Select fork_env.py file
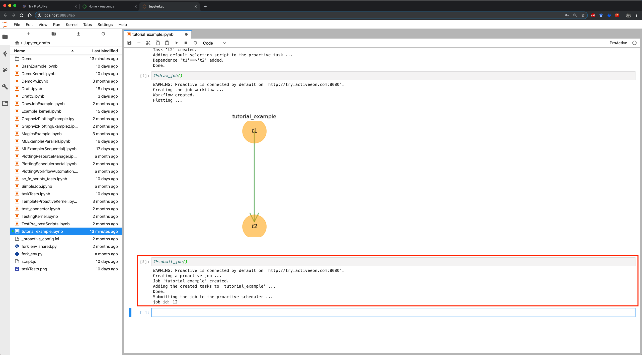The image size is (642, 355). point(66,254)
